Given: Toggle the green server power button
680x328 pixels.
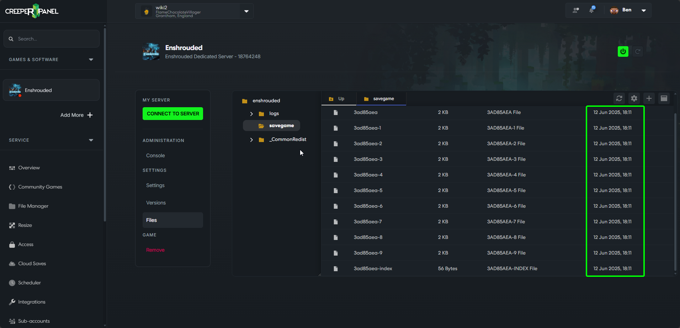Looking at the screenshot, I should coord(623,51).
